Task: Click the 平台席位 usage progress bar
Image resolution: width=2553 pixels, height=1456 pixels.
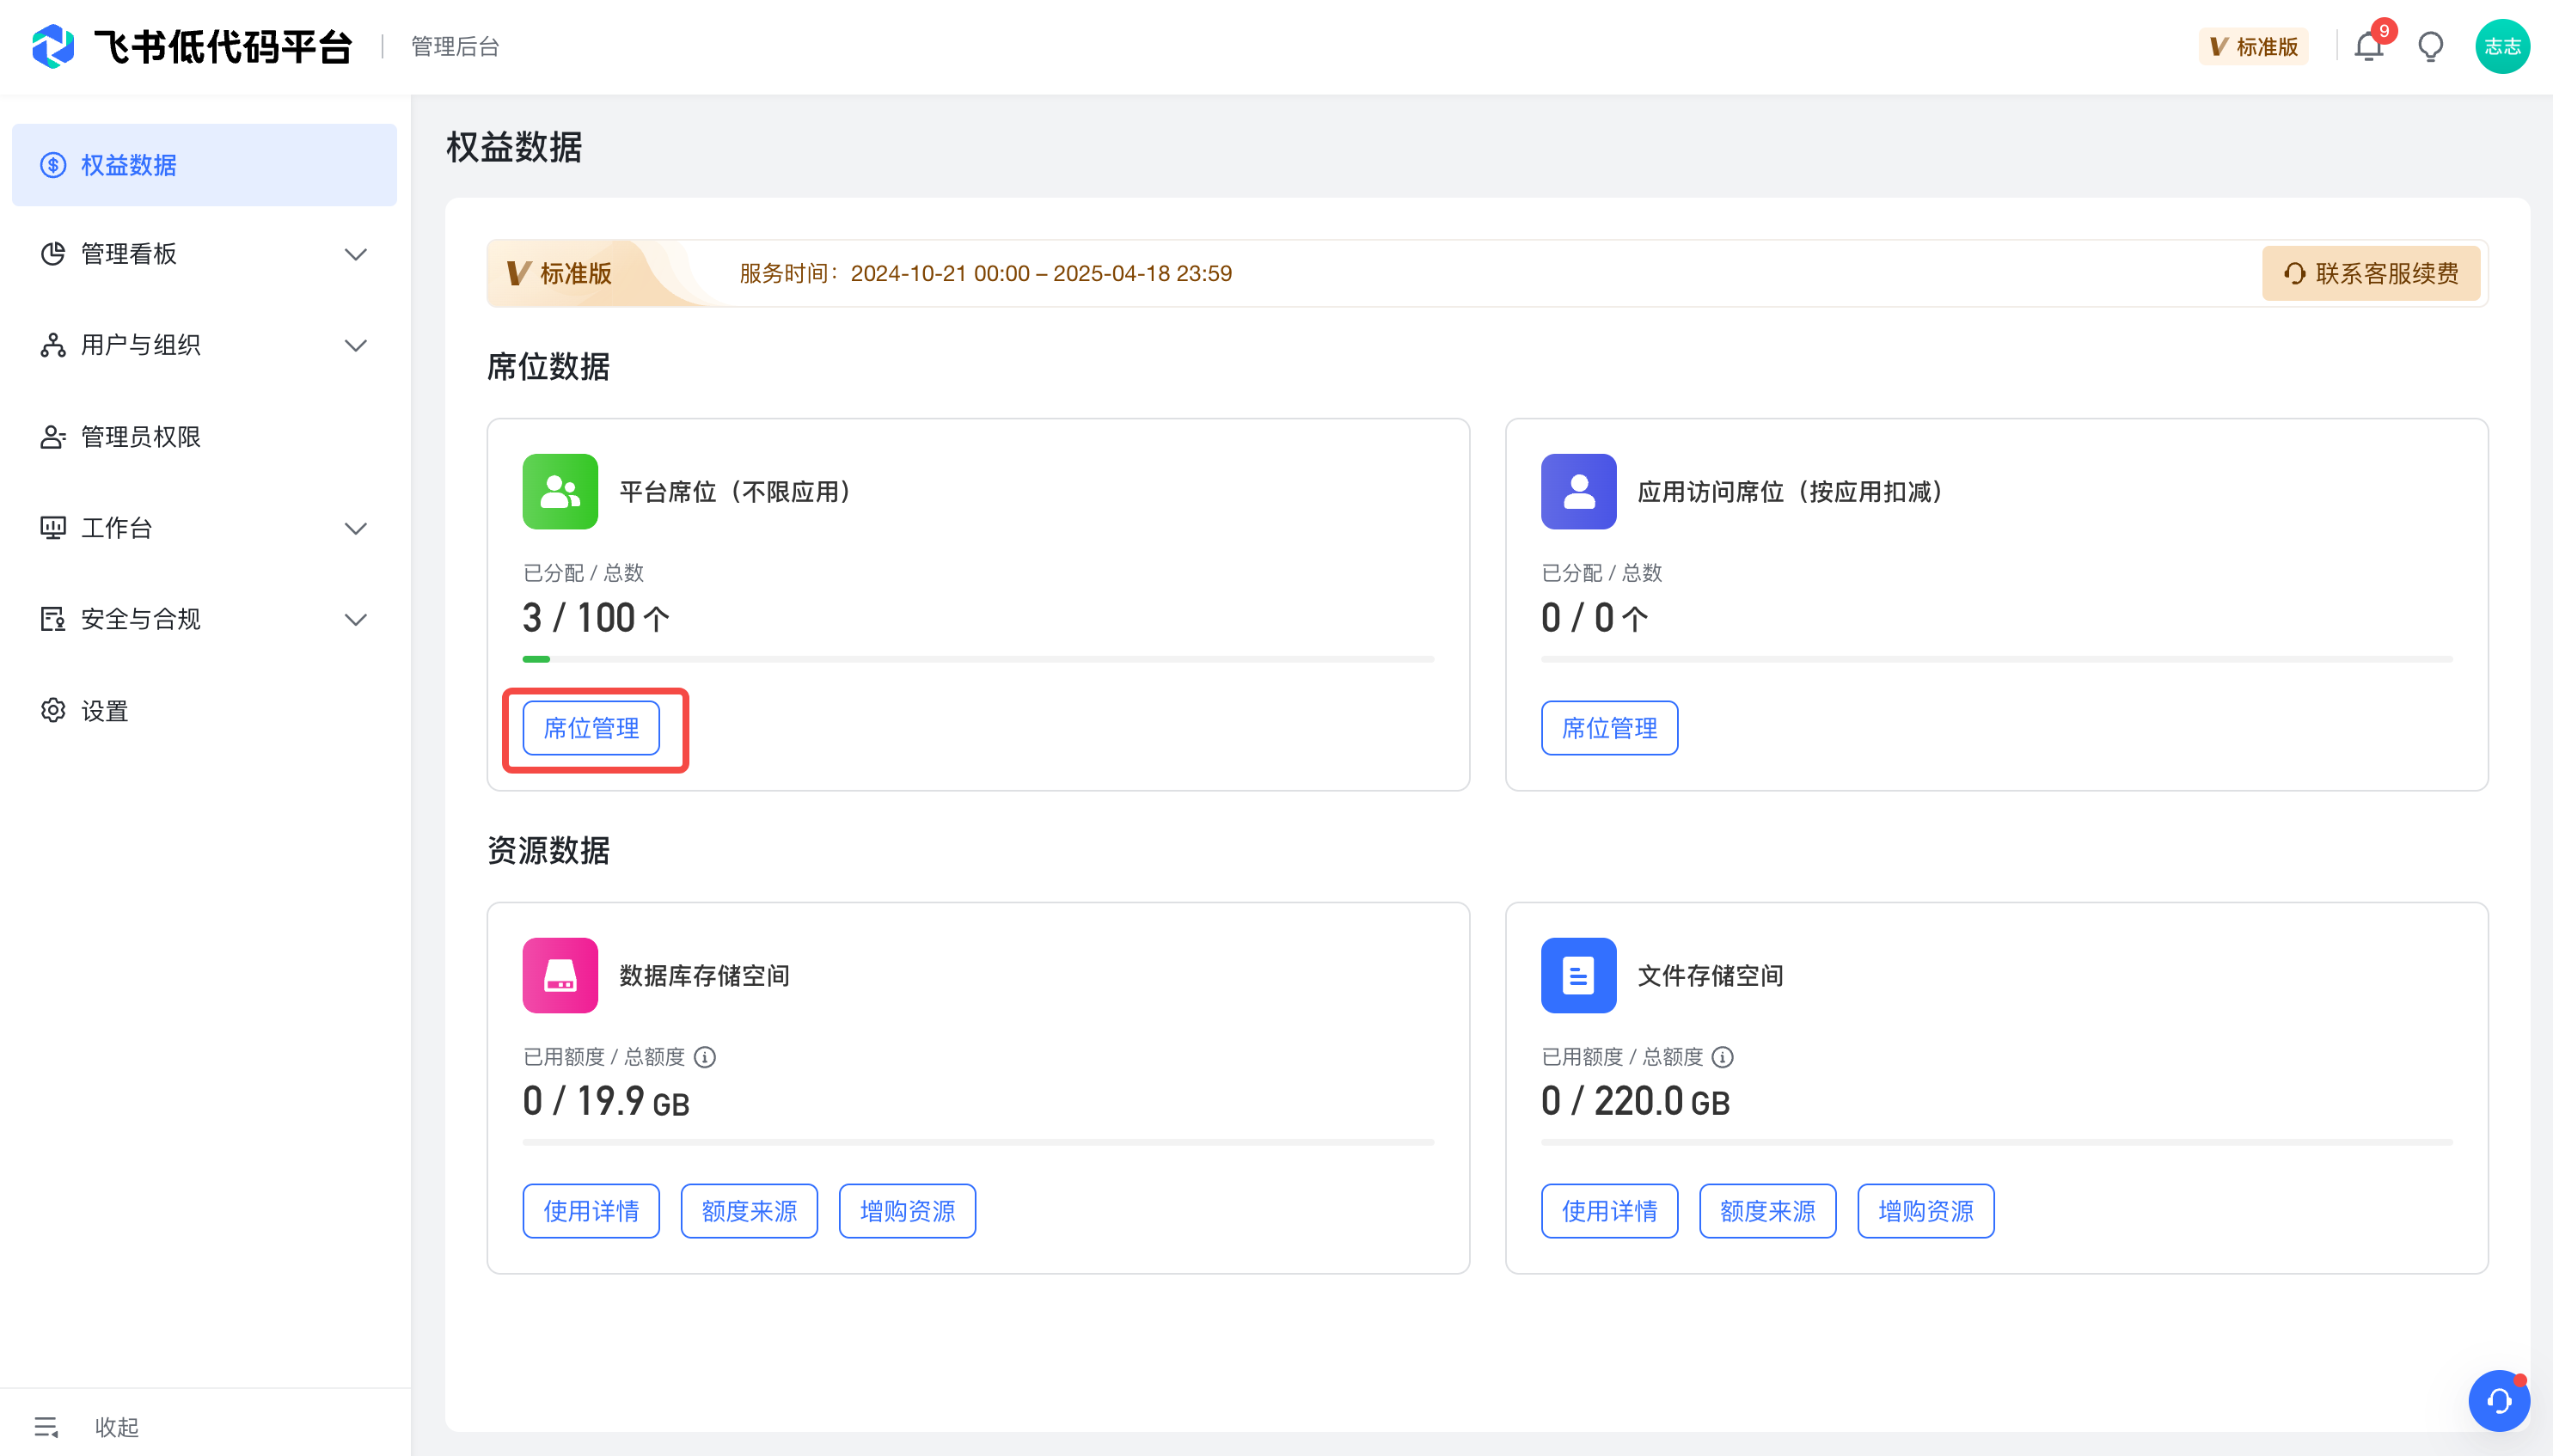Action: [978, 660]
